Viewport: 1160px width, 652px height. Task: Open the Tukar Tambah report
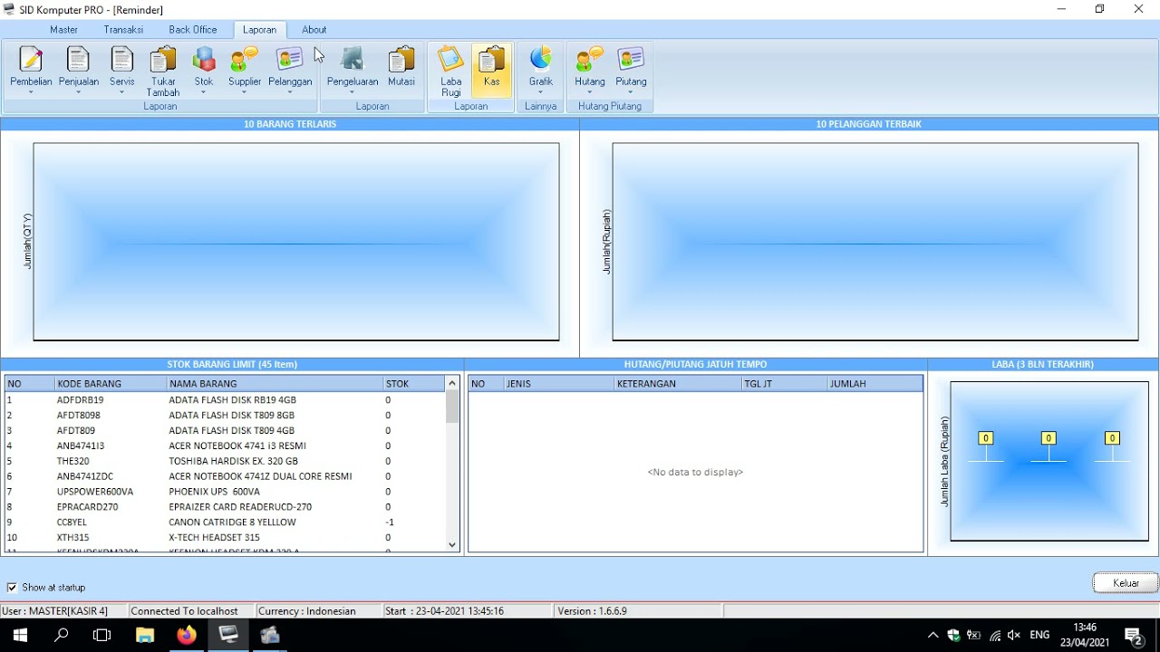pos(163,71)
